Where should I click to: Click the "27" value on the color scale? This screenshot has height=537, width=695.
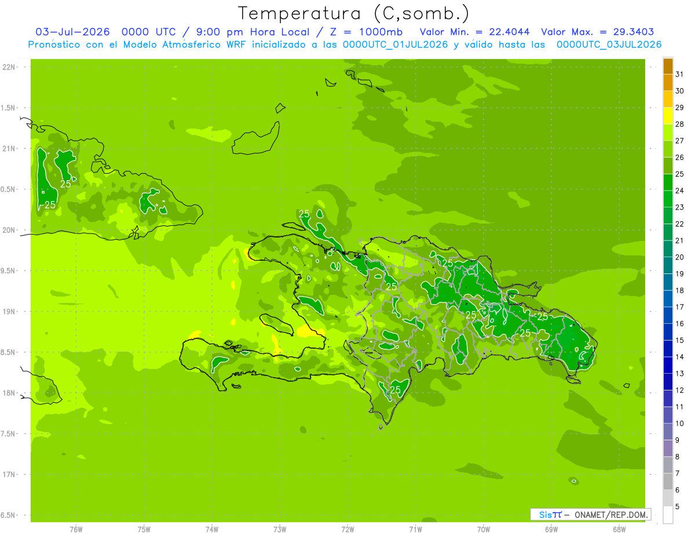coord(680,141)
